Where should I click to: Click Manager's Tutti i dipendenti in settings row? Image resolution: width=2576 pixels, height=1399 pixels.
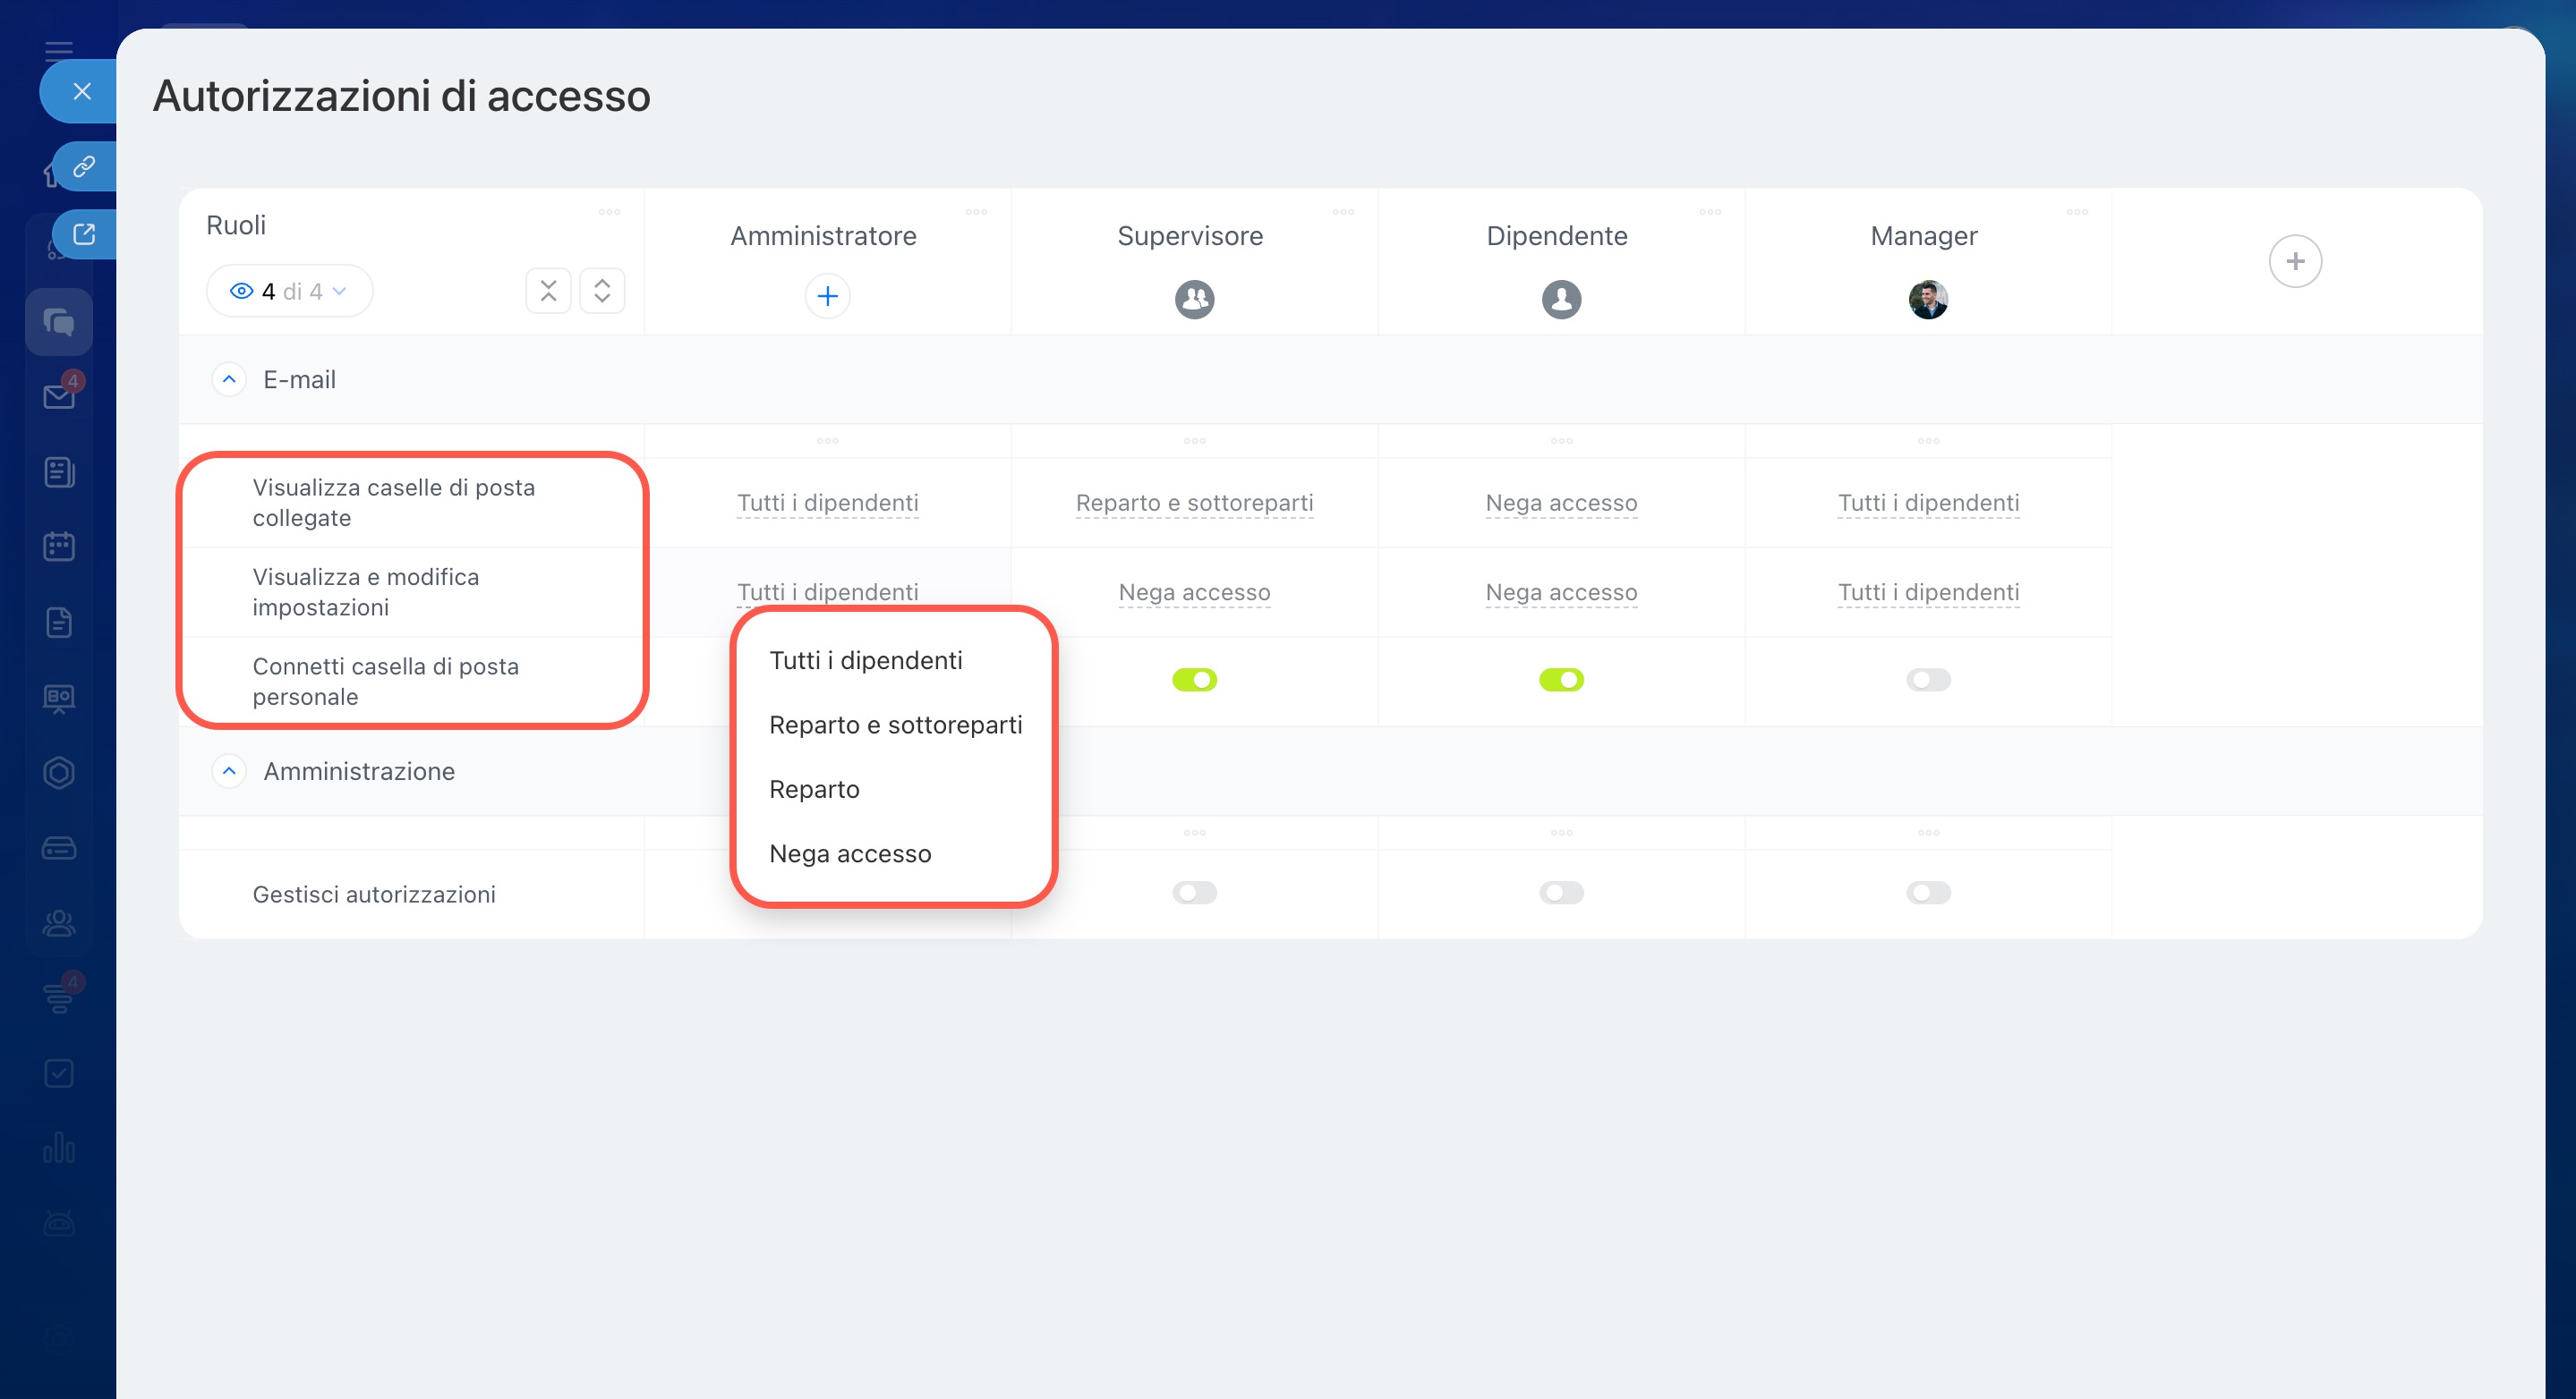(1927, 592)
